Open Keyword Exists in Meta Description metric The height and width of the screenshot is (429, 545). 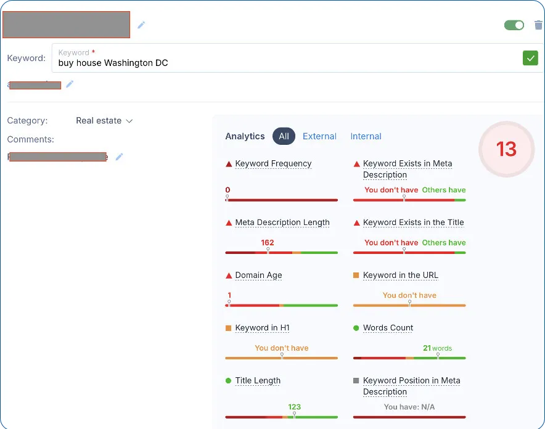408,169
